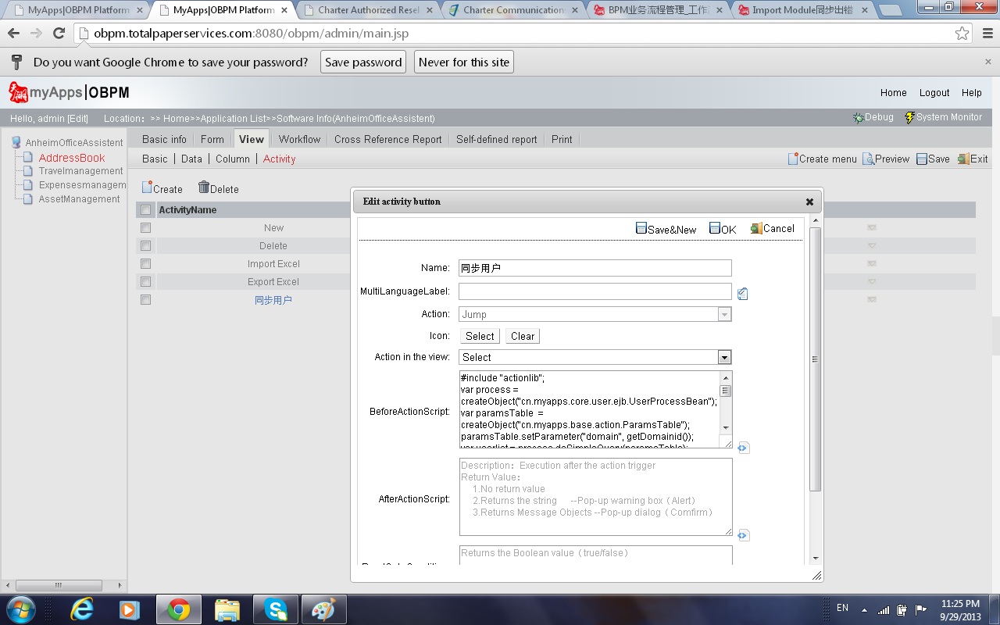The width and height of the screenshot is (1000, 625).
Task: Open the MultiLanguageLabel picker icon
Action: click(x=743, y=294)
